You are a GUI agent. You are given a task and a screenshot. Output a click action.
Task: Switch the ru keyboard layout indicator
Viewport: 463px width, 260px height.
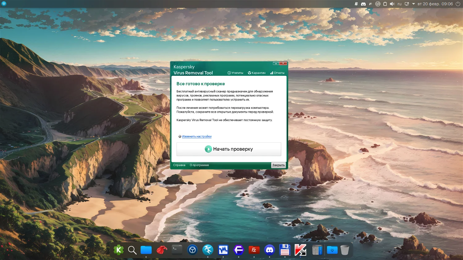[x=399, y=4]
